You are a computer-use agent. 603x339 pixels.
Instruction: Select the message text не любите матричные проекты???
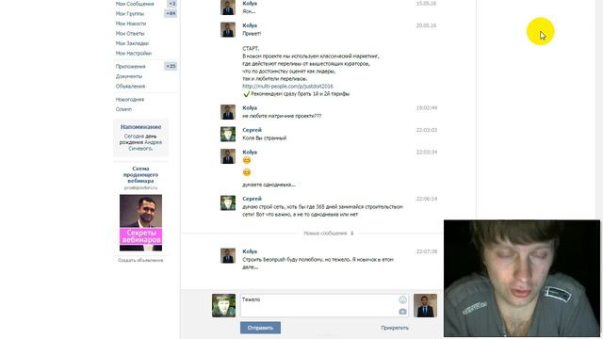pos(282,116)
